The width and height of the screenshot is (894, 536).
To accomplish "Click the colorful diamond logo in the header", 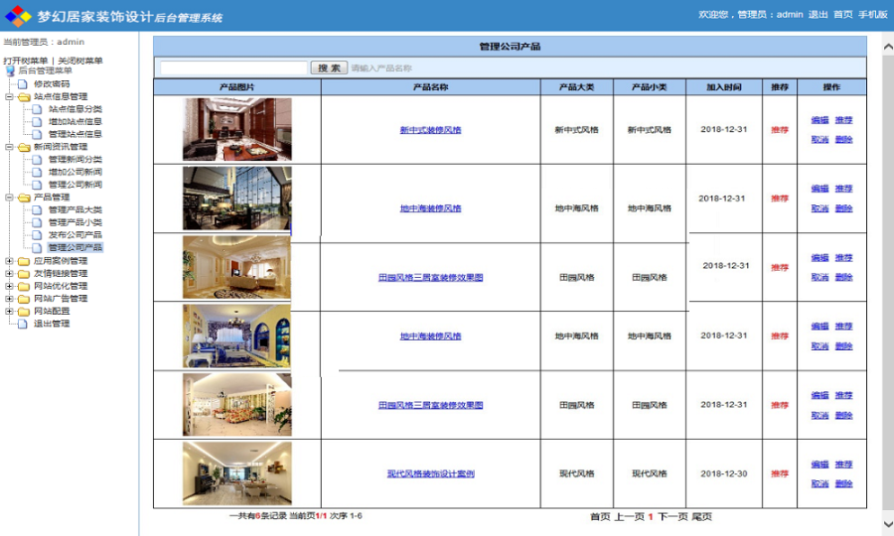I will 18,15.
